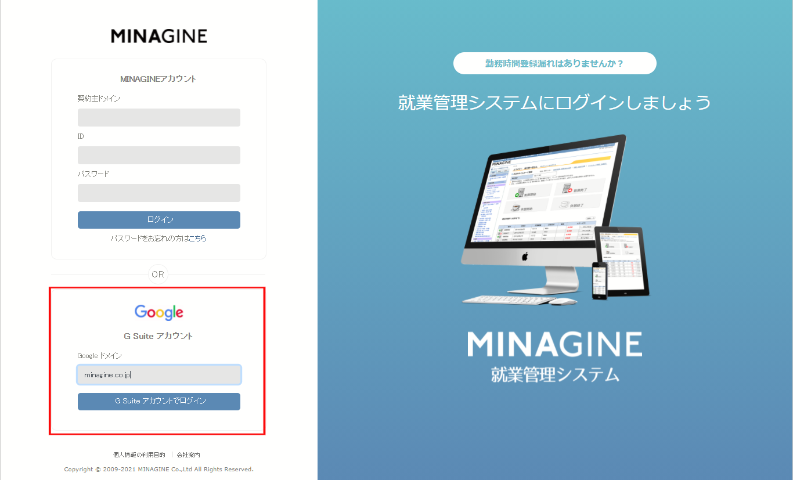793x480 pixels.
Task: Click the tablet device image
Action: click(622, 261)
